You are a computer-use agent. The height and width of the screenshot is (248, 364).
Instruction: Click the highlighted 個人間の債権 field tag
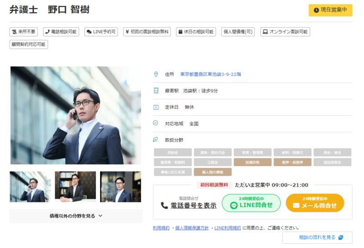coord(212,172)
